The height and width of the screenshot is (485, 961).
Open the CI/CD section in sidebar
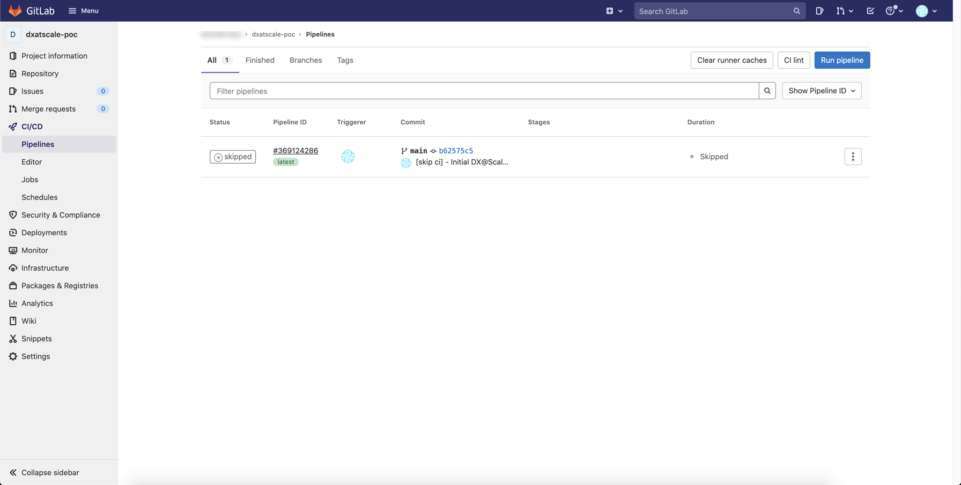coord(59,126)
